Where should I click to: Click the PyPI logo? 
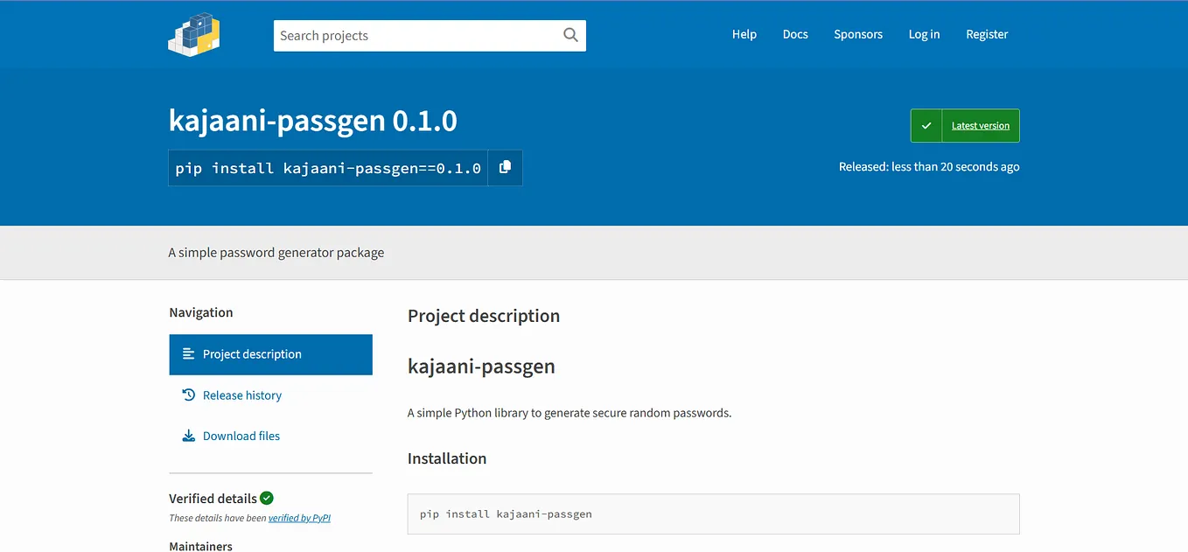pyautogui.click(x=194, y=35)
